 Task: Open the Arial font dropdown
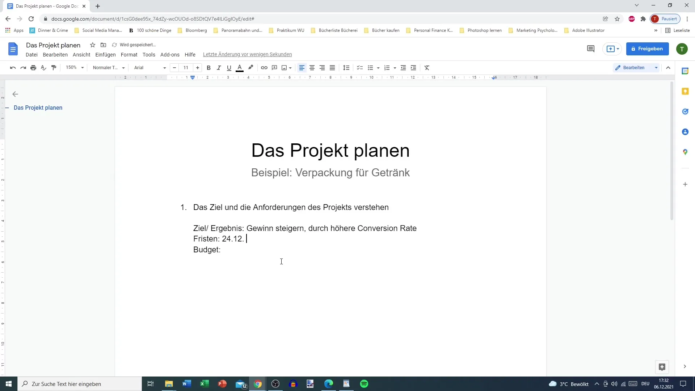click(x=150, y=68)
